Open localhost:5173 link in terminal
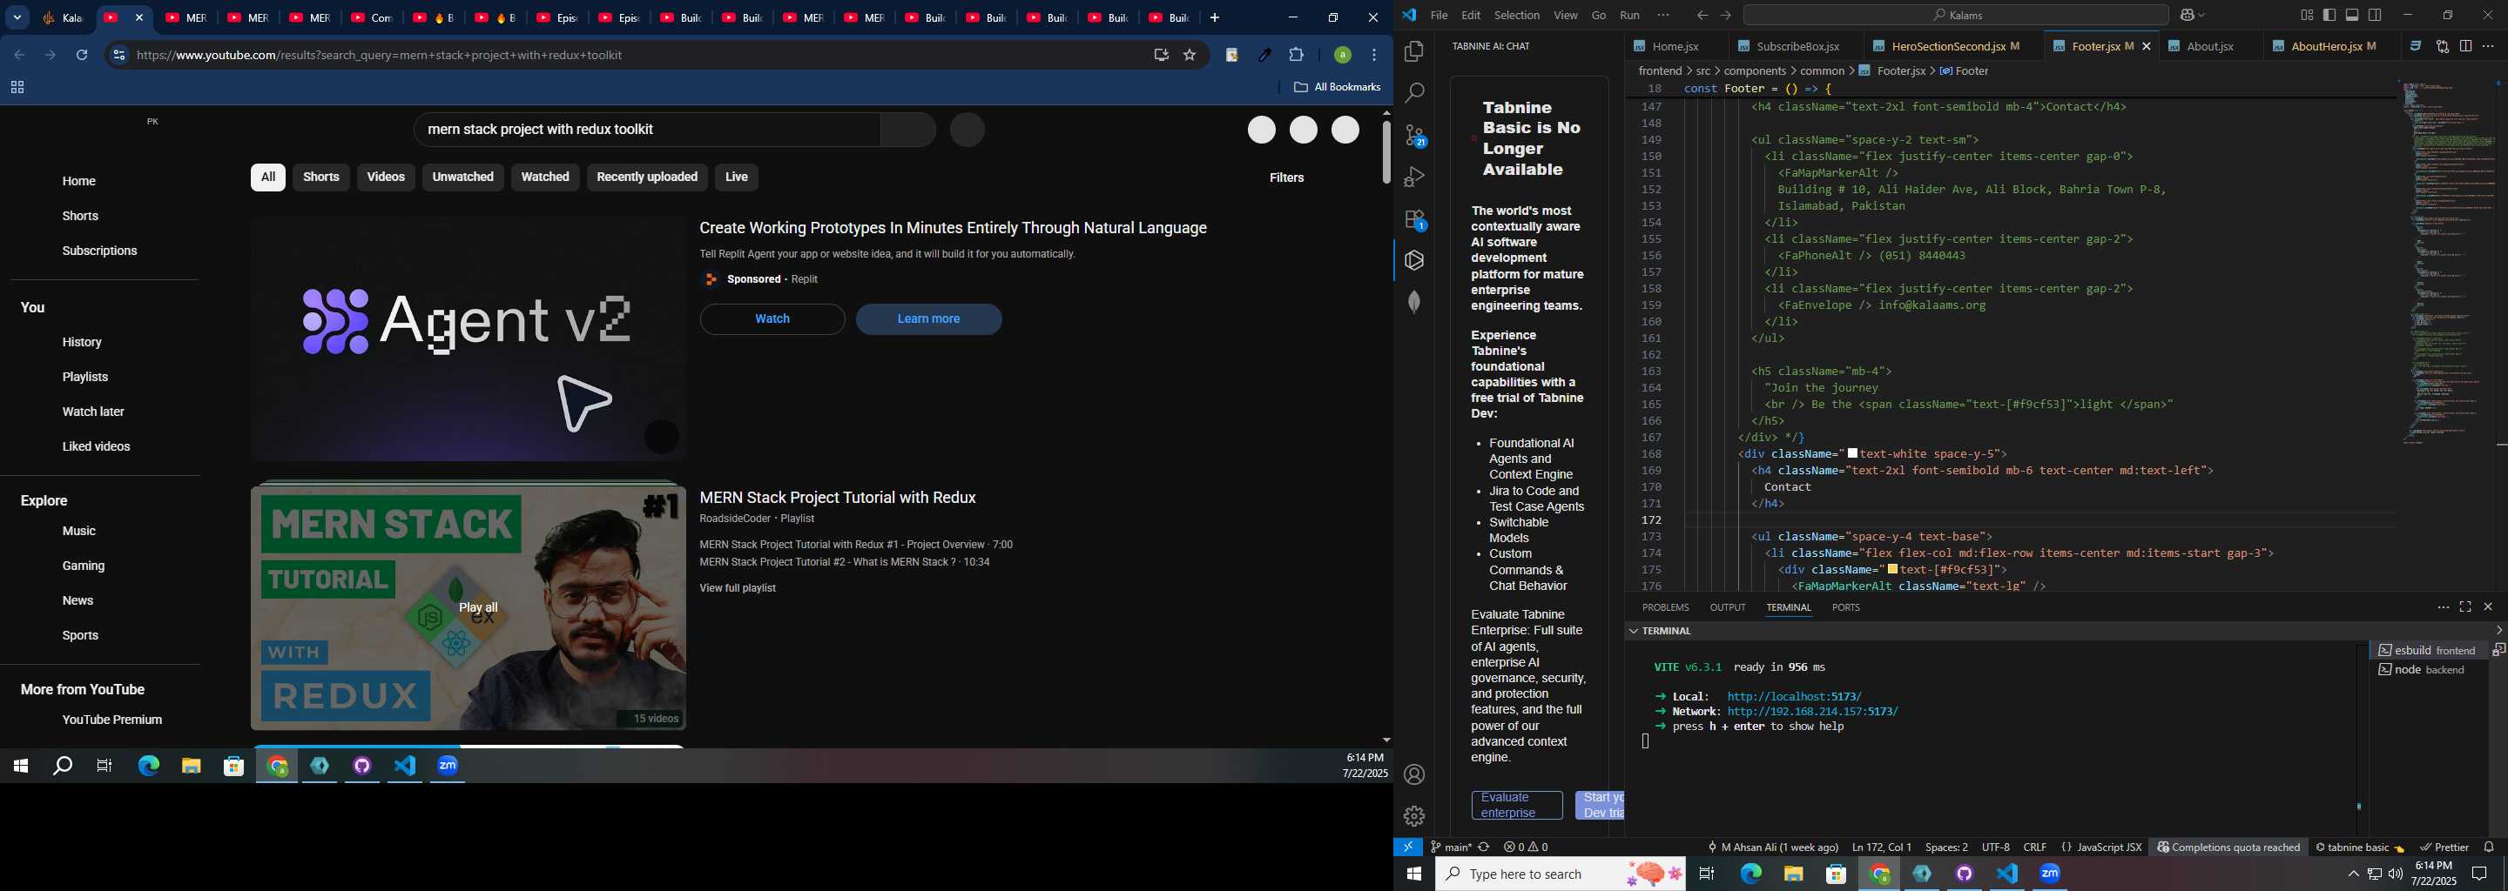Viewport: 2508px width, 891px height. [1794, 696]
